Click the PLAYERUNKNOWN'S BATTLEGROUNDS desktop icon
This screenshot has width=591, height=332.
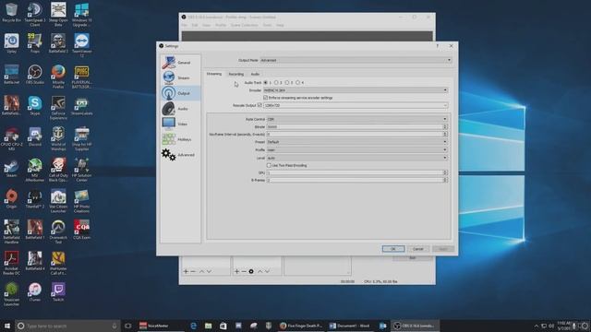click(x=81, y=77)
